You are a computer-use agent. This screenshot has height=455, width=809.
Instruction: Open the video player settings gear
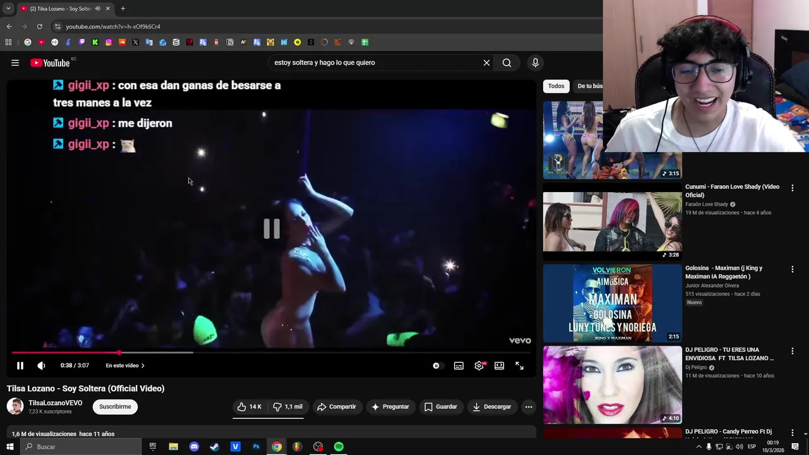(x=479, y=365)
